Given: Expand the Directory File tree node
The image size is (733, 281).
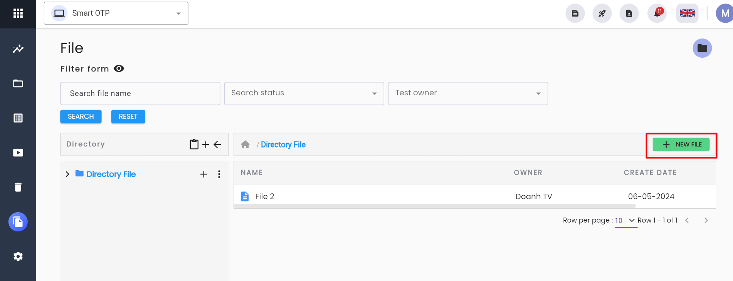Looking at the screenshot, I should 67,174.
